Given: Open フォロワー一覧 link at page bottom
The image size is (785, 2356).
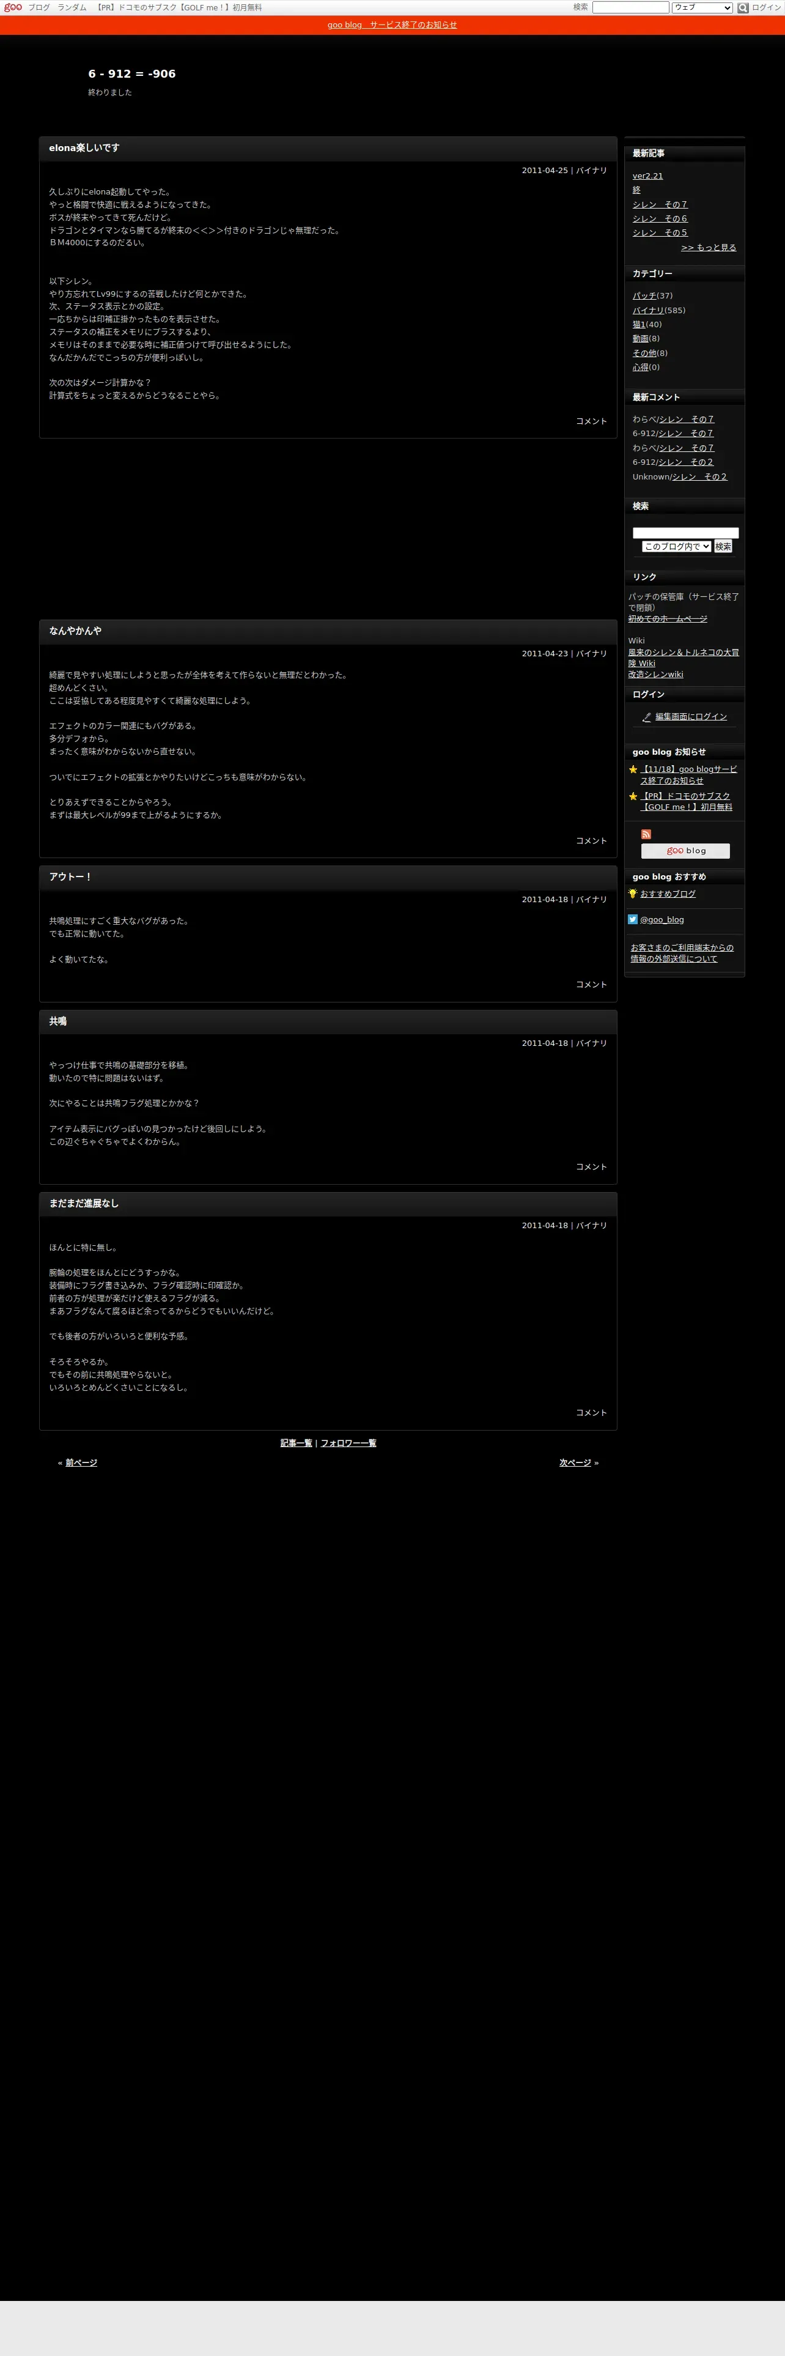Looking at the screenshot, I should [x=348, y=1443].
